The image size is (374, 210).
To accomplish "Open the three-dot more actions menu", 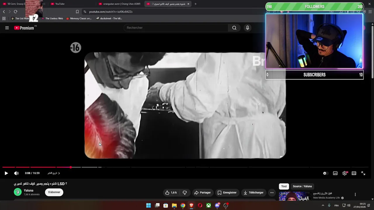I will (272, 192).
